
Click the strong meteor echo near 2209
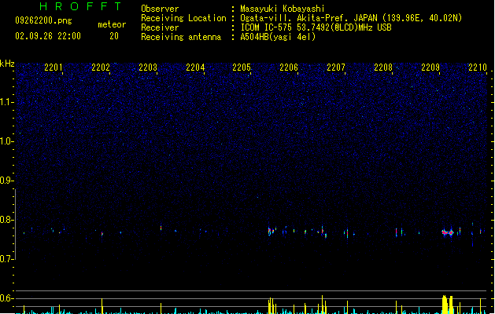(448, 232)
